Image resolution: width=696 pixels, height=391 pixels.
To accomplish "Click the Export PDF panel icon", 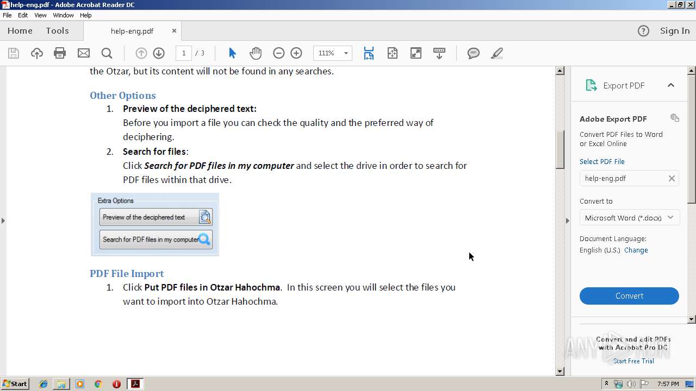I will [x=591, y=85].
